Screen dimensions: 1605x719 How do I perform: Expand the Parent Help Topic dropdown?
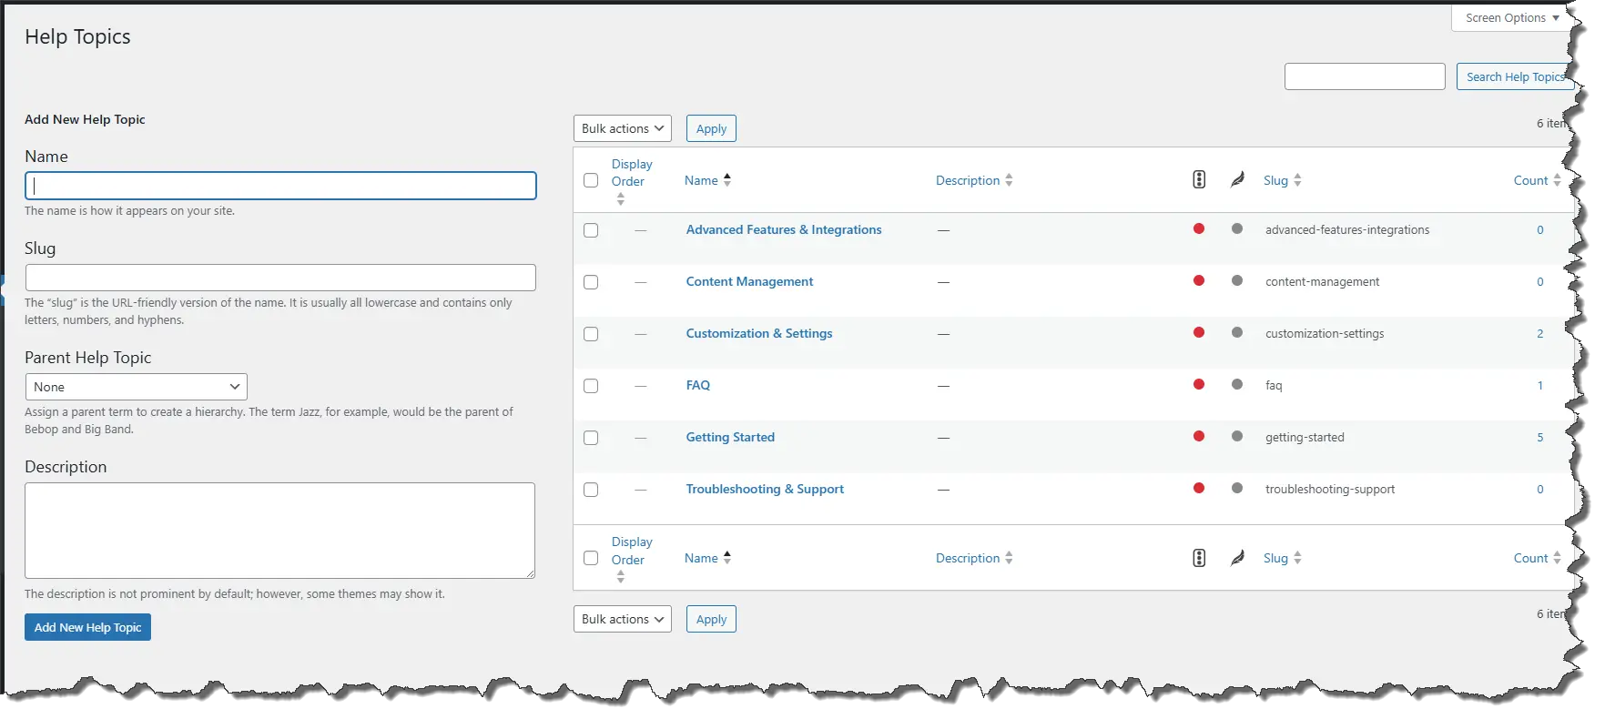point(137,387)
